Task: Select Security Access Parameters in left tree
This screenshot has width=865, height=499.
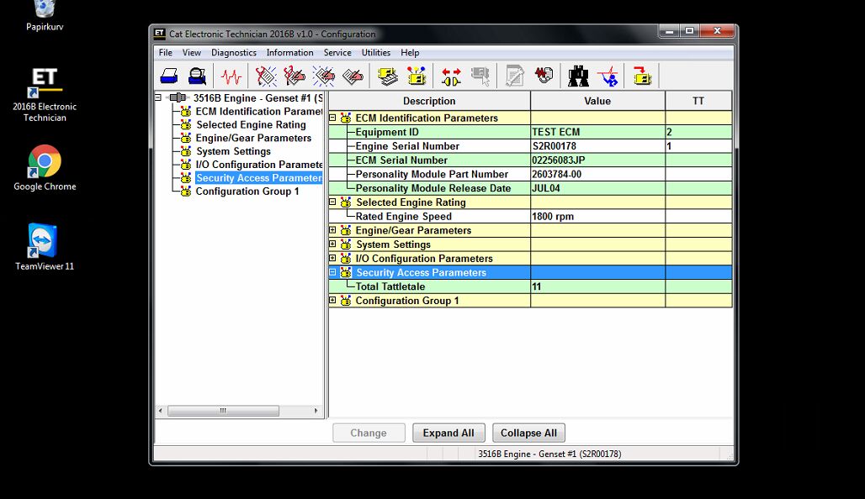Action: click(x=258, y=178)
